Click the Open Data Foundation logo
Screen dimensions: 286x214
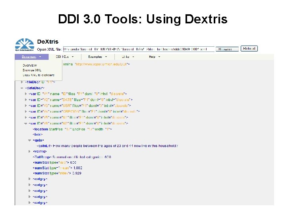pos(25,45)
